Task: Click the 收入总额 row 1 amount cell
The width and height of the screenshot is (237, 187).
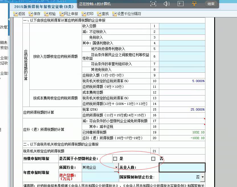Action: coord(182,26)
